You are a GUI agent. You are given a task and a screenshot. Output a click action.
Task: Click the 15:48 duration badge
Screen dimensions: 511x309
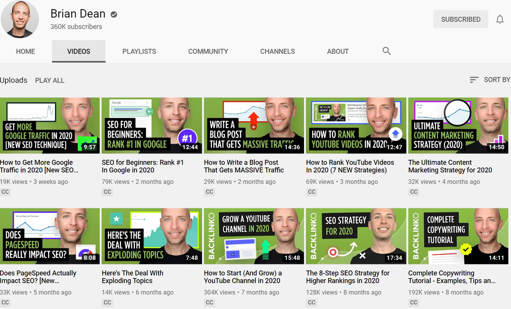pos(292,258)
